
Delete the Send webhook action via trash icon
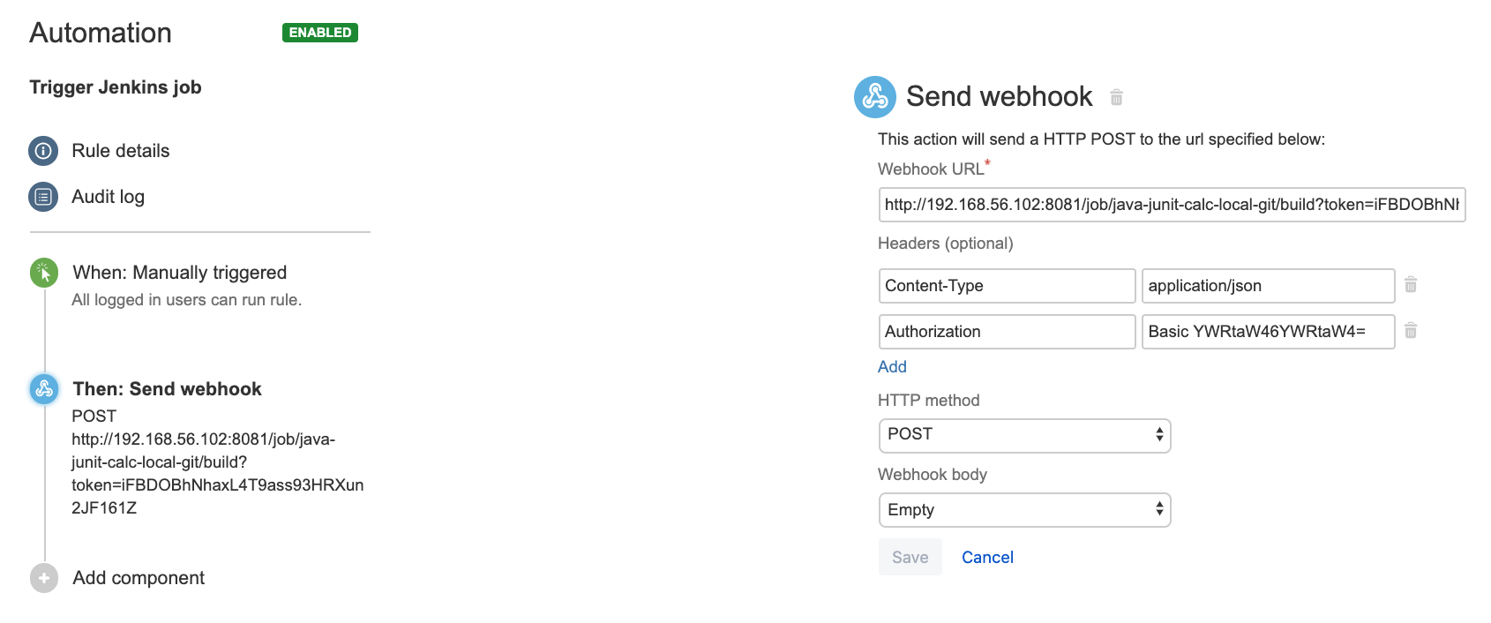pos(1116,97)
